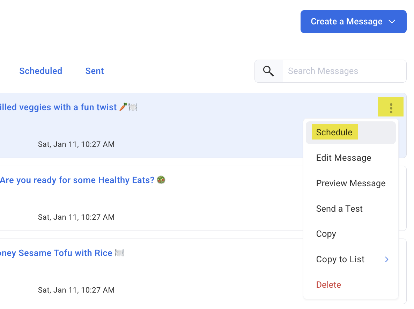Switch to the Sent tab

pos(94,71)
